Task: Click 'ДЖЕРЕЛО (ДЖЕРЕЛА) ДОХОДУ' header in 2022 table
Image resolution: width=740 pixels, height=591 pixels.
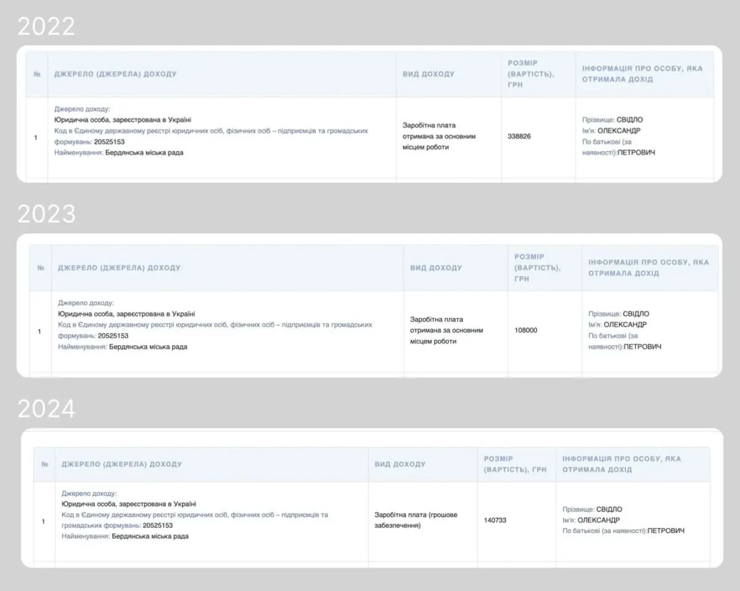Action: [x=115, y=74]
